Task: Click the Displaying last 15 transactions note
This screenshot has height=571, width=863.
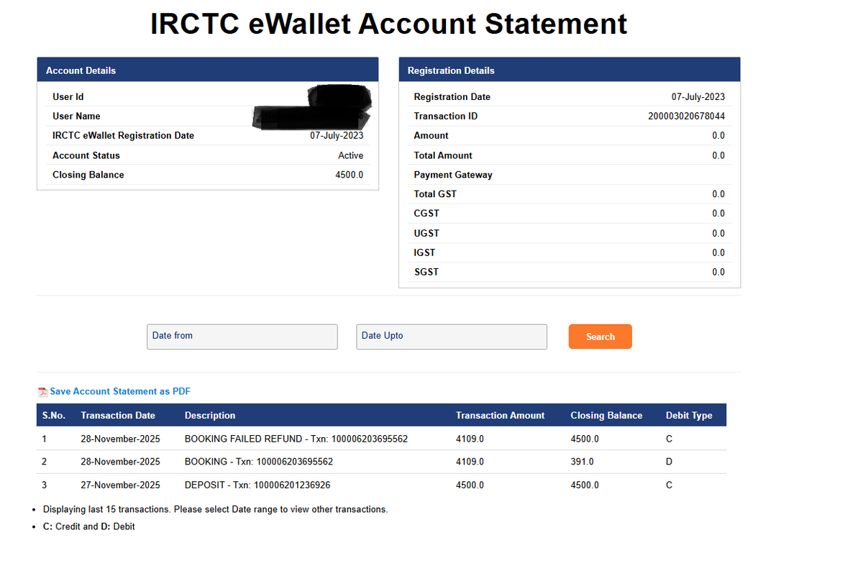Action: point(215,509)
